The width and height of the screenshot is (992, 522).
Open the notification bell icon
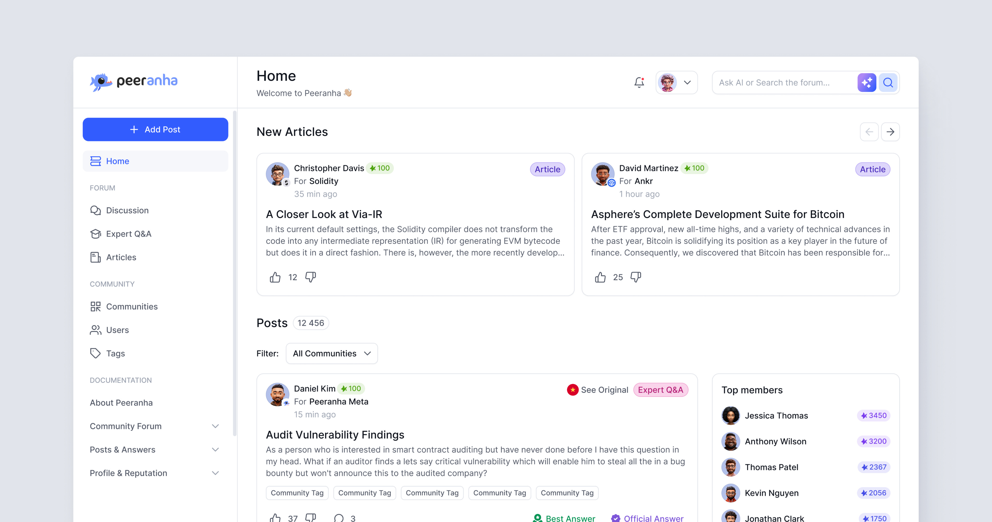coord(639,82)
